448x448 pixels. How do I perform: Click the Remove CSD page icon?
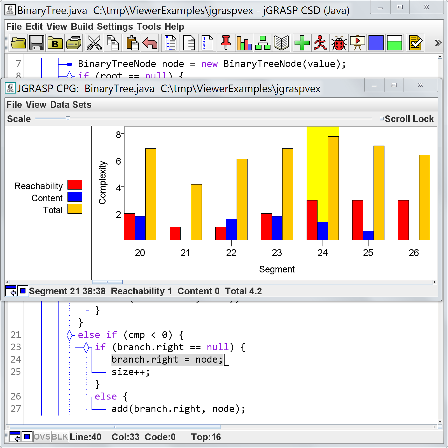coord(189,43)
